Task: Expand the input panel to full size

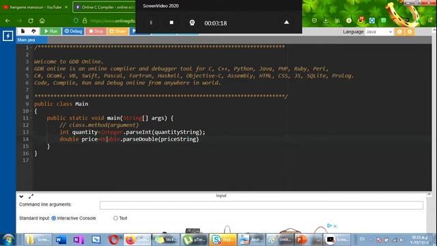Action: coord(31,196)
